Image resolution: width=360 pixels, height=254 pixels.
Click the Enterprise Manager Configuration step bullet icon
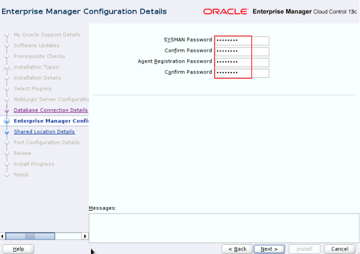(x=7, y=121)
